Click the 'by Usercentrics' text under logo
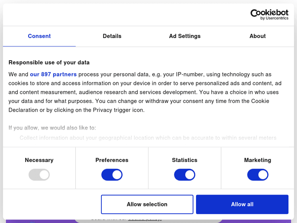The width and height of the screenshot is (297, 223). pyautogui.click(x=274, y=18)
